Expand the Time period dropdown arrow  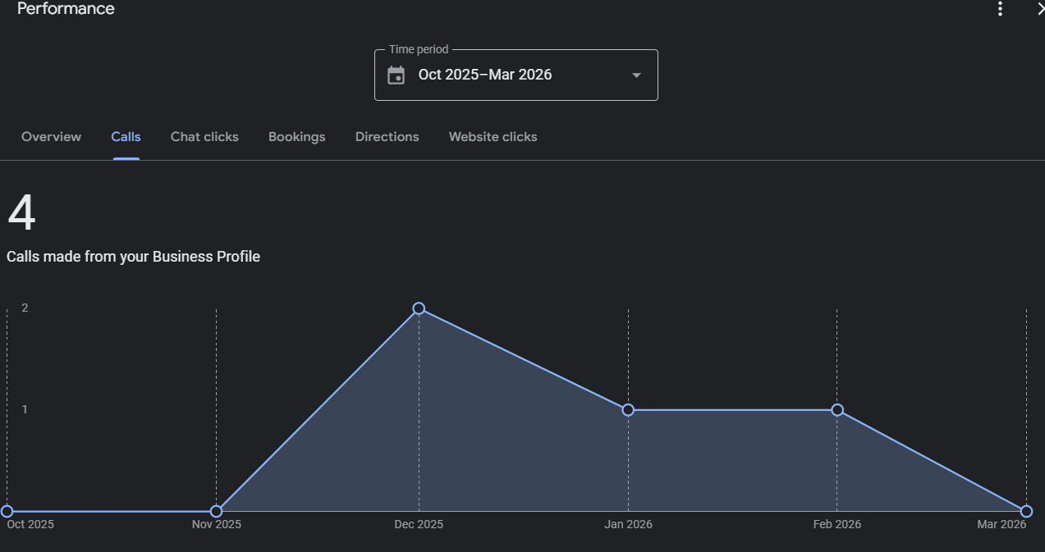pyautogui.click(x=636, y=75)
